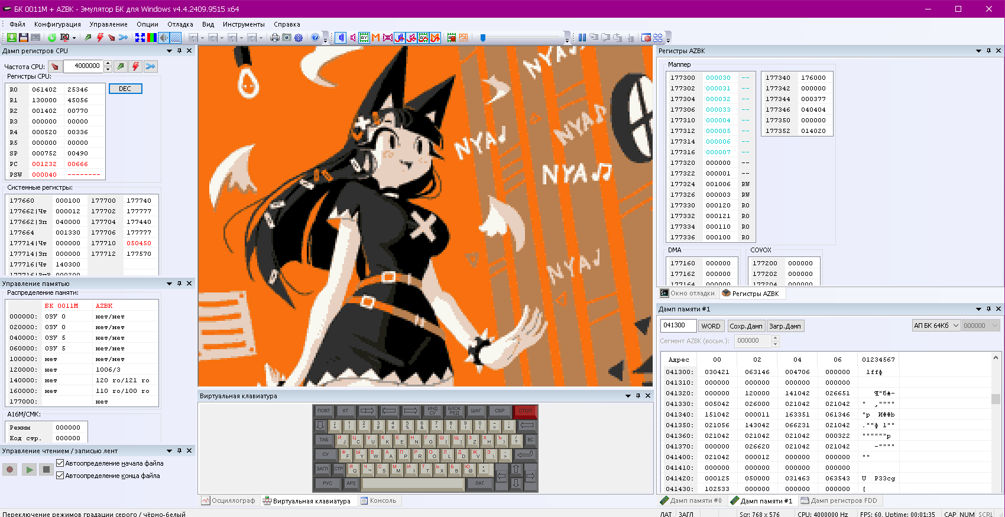Screen dimensions: 1005x517
Task: Click the camera screenshot icon in the toolbar
Action: 287,37
